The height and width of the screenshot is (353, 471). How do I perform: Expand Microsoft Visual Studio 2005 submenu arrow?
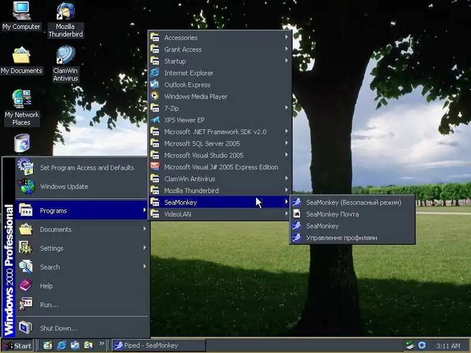point(287,155)
